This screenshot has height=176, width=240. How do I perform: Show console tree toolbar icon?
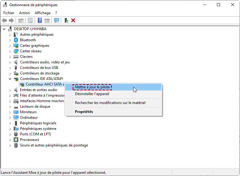click(x=21, y=20)
